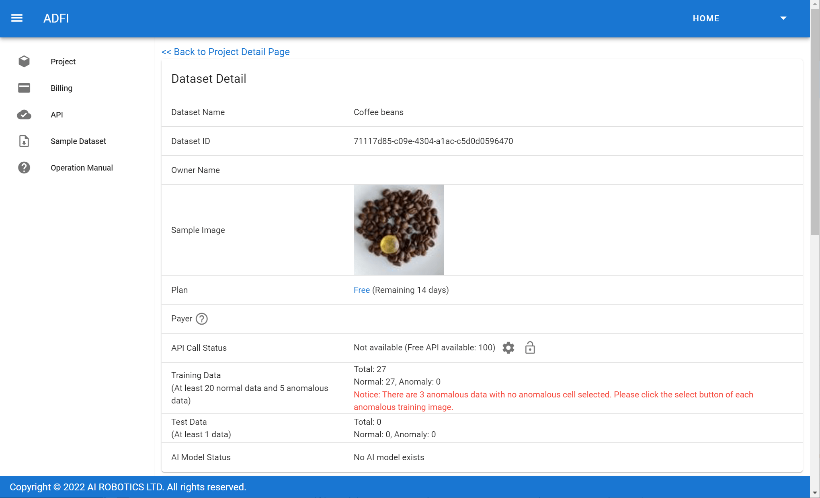Open Operation Manual sidebar item

click(x=82, y=168)
